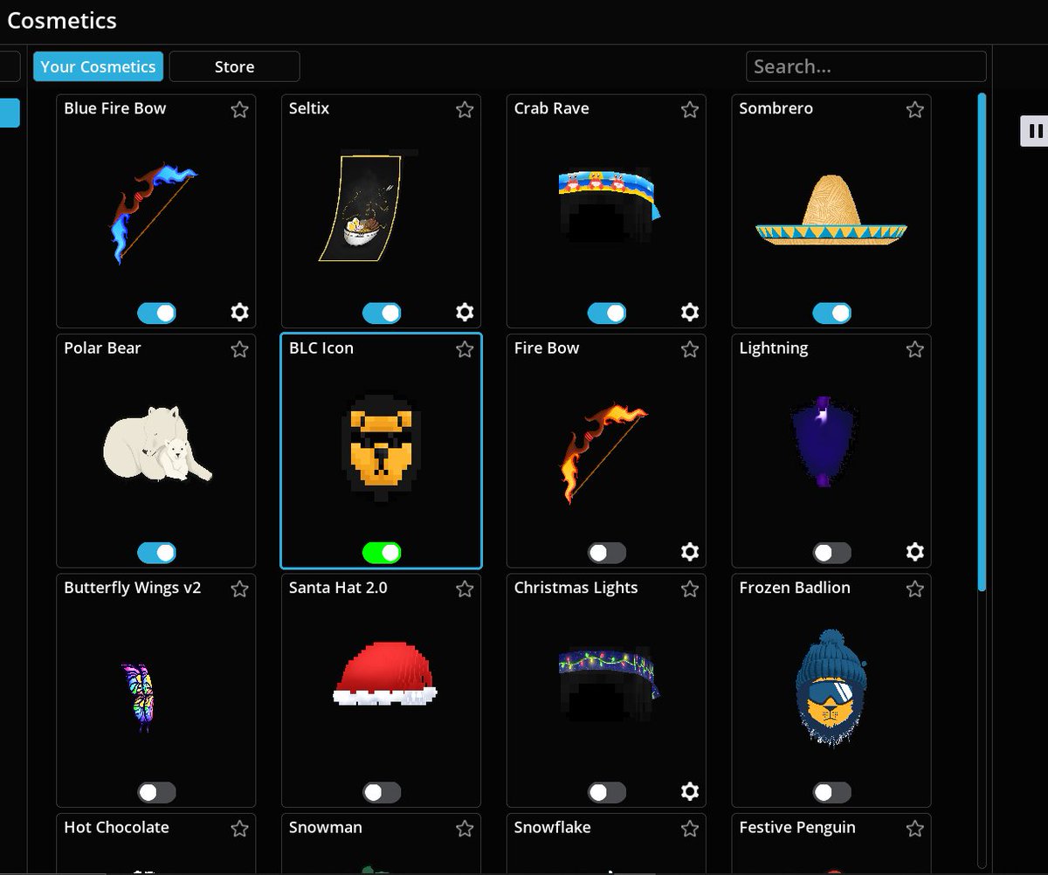Turn off the Seltix toggle
Viewport: 1048px width, 875px height.
coord(382,313)
